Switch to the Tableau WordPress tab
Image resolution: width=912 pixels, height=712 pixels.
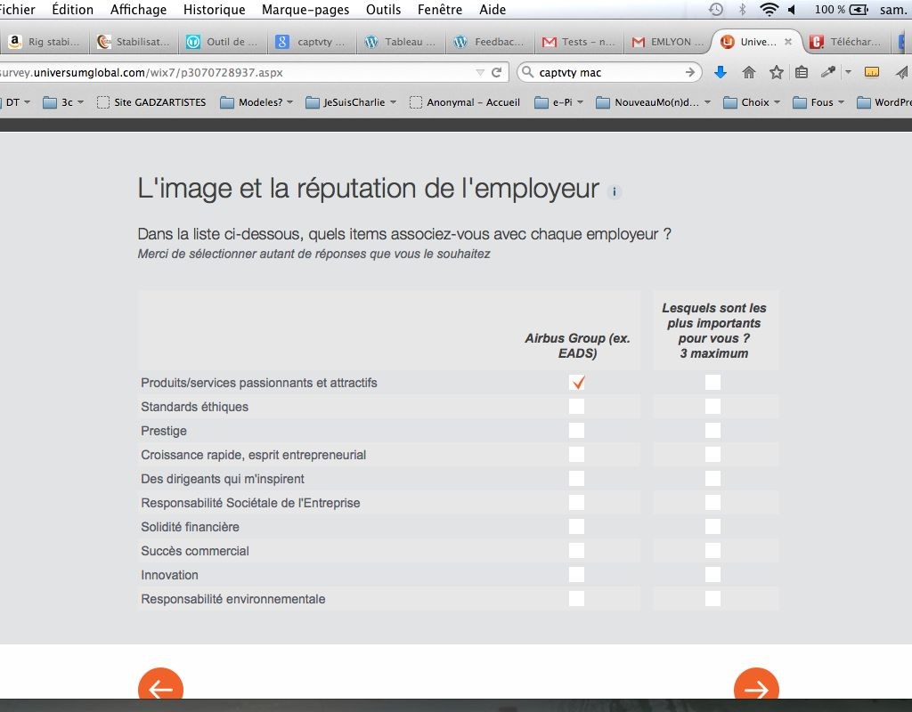[400, 41]
